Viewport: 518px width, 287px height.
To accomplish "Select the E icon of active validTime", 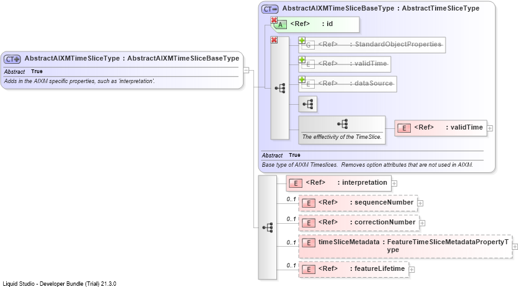I will click(404, 128).
